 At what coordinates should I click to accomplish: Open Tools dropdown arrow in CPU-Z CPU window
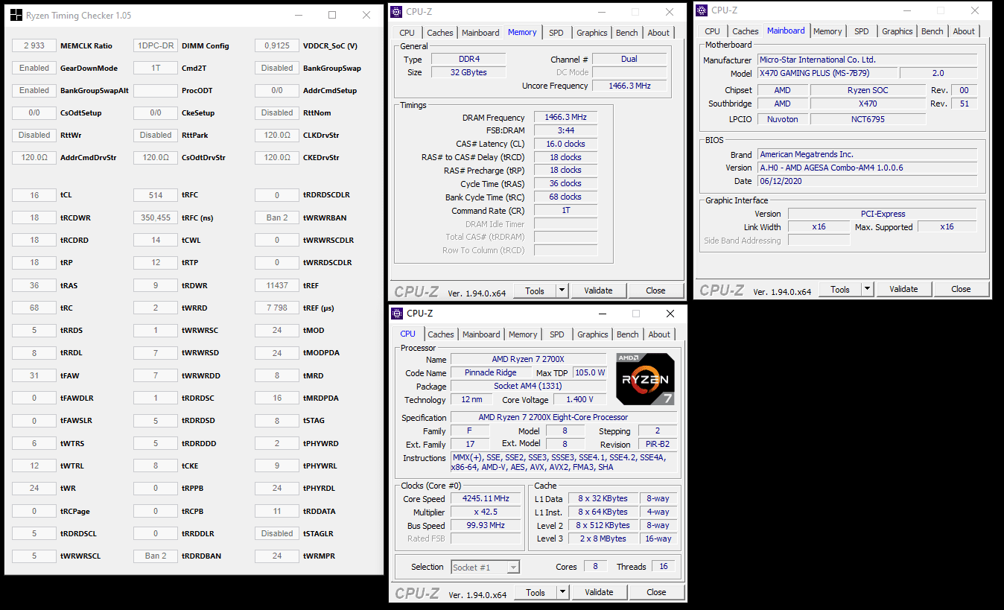coord(562,592)
